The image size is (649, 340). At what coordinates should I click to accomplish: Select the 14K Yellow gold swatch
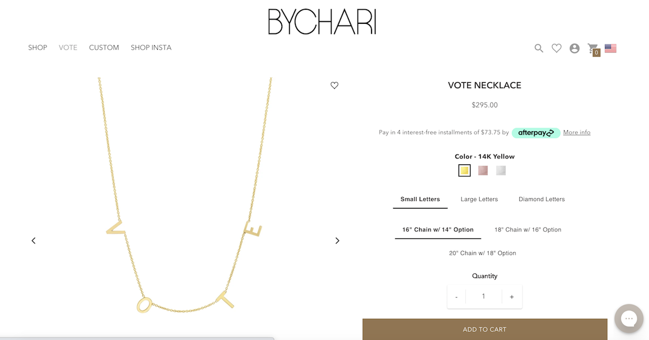coord(464,171)
